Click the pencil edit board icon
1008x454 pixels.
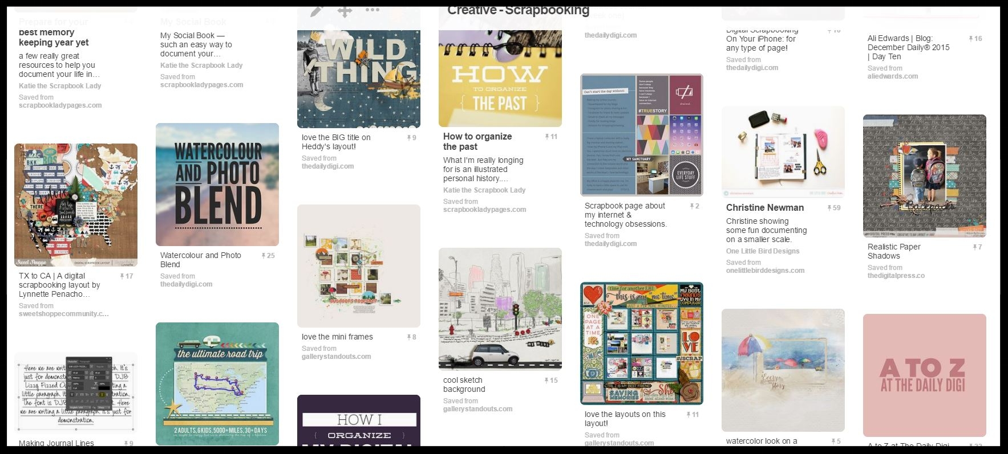[x=317, y=10]
